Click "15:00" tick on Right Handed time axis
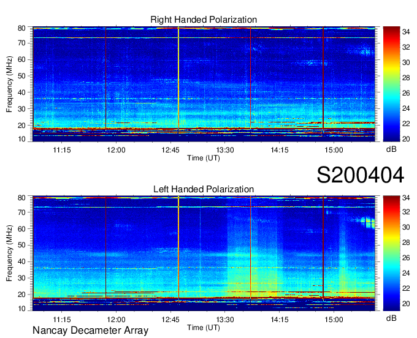The width and height of the screenshot is (417, 338). (334, 150)
